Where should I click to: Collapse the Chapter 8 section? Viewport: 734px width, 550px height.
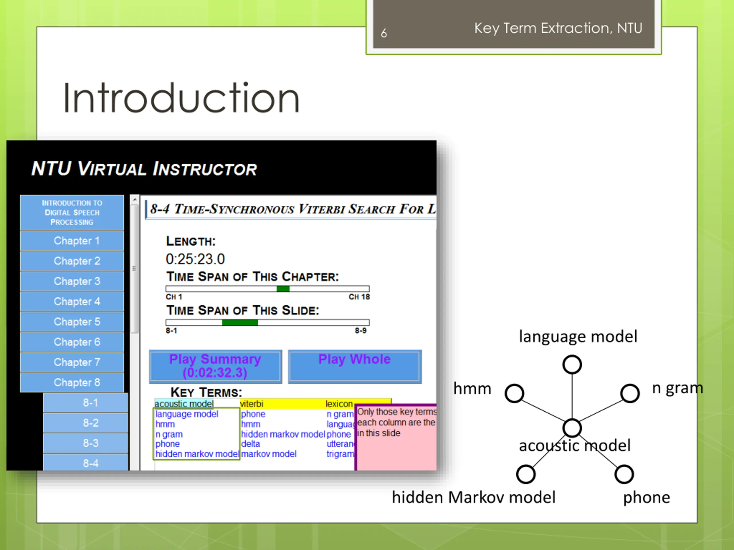click(x=72, y=382)
